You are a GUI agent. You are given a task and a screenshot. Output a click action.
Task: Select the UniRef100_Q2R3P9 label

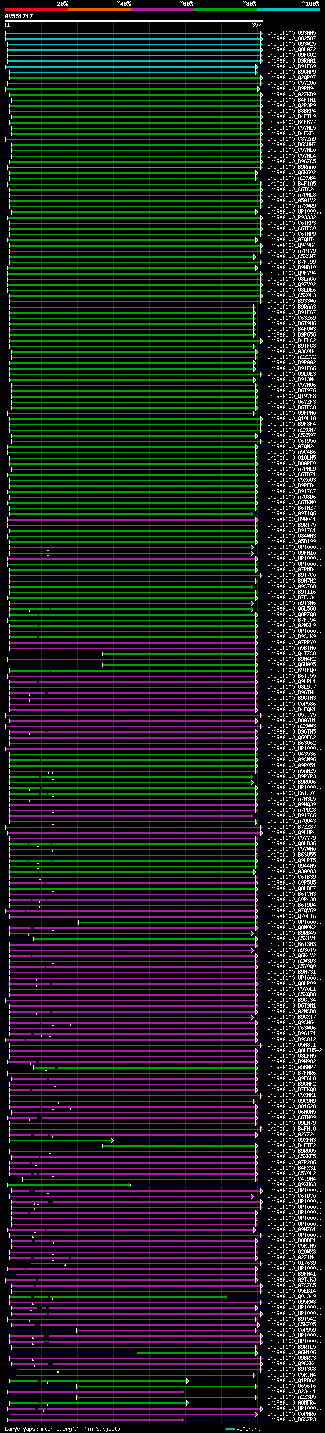tap(291, 105)
